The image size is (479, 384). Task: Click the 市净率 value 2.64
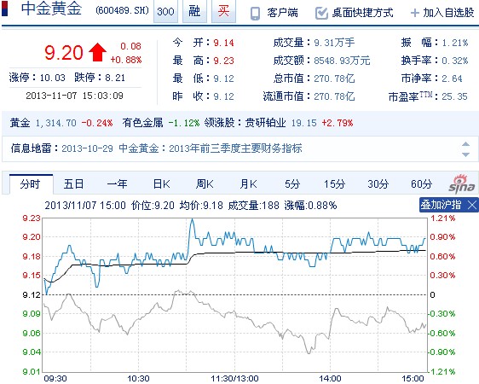pyautogui.click(x=452, y=79)
